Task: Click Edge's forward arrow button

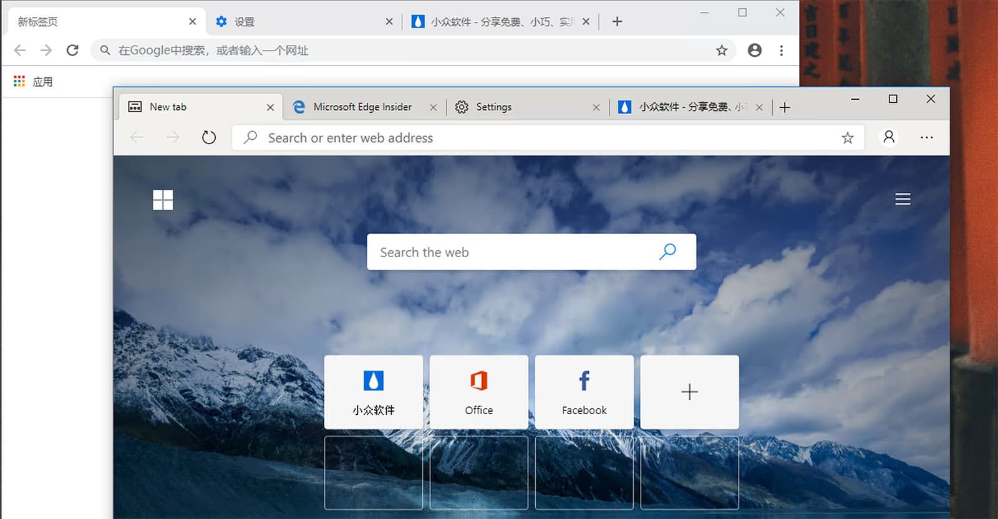Action: 173,137
